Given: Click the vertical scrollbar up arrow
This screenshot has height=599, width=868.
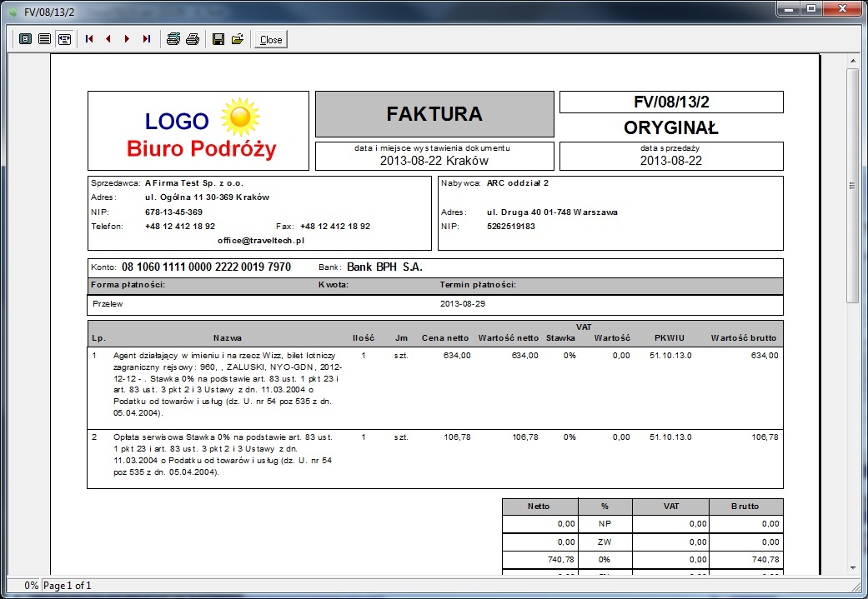Looking at the screenshot, I should tap(852, 60).
